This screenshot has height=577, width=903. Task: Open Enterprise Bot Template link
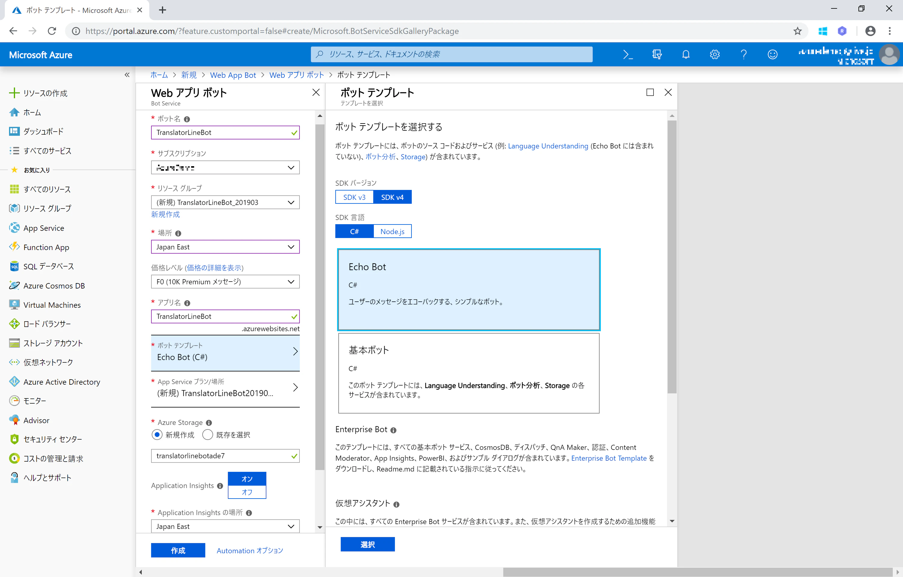click(x=609, y=458)
